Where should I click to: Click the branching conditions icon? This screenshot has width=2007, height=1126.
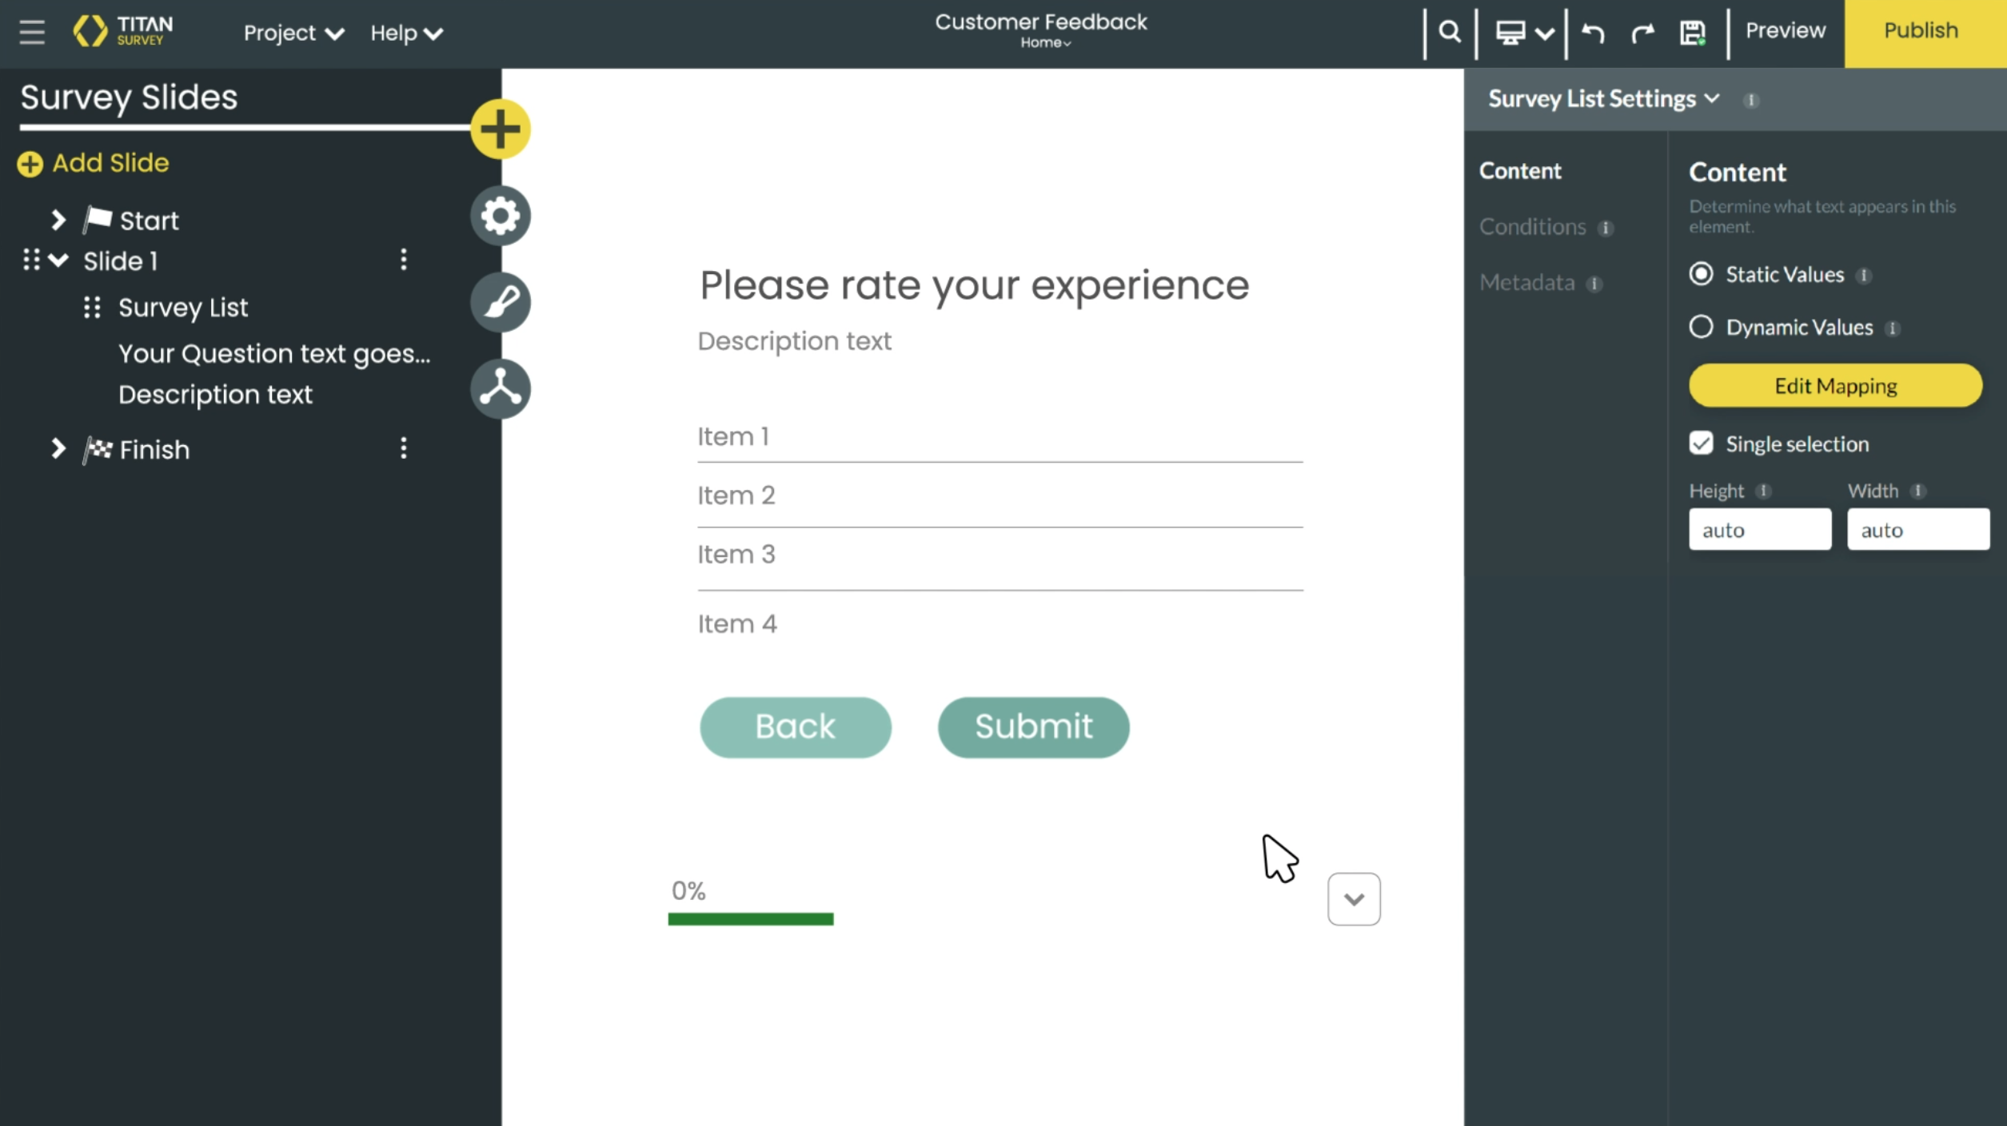(500, 388)
